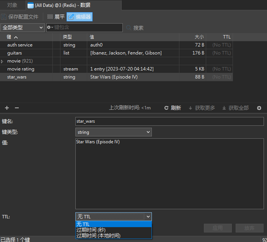Click the 保存配置文件 toolbar button

coord(20,17)
